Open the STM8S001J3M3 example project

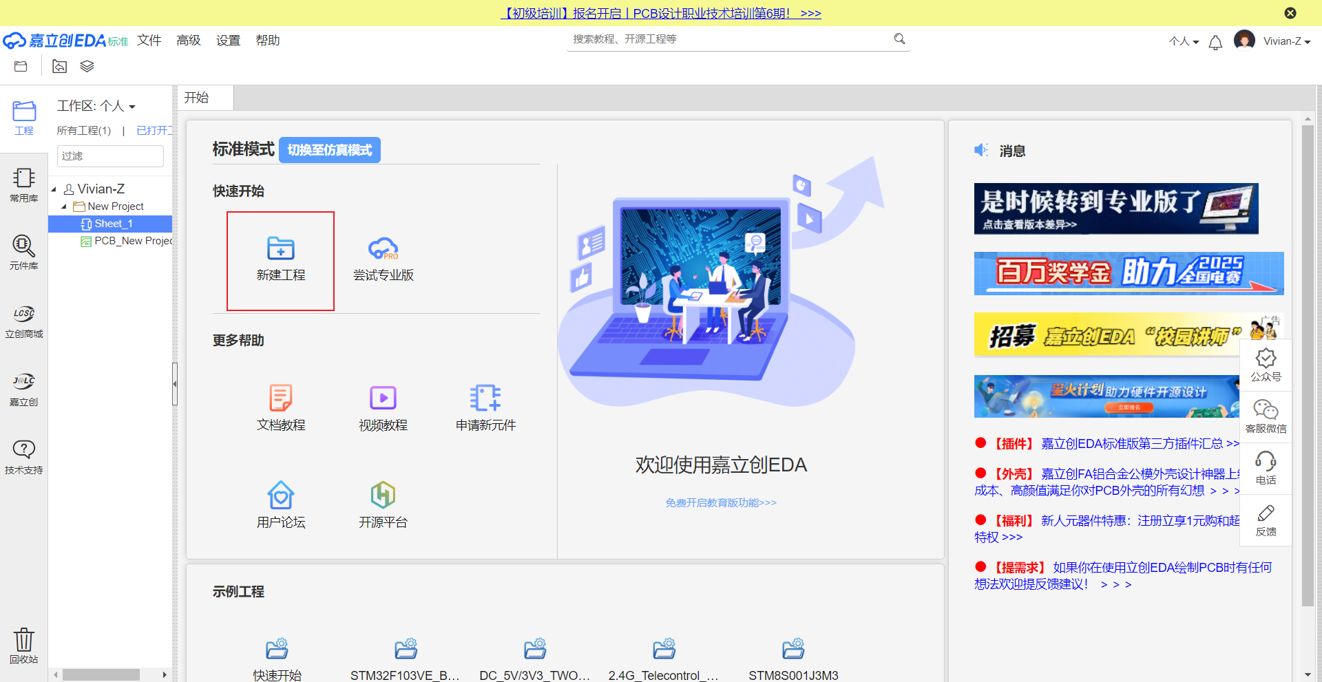pyautogui.click(x=793, y=660)
